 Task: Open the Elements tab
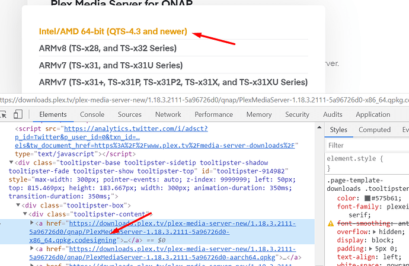53,114
